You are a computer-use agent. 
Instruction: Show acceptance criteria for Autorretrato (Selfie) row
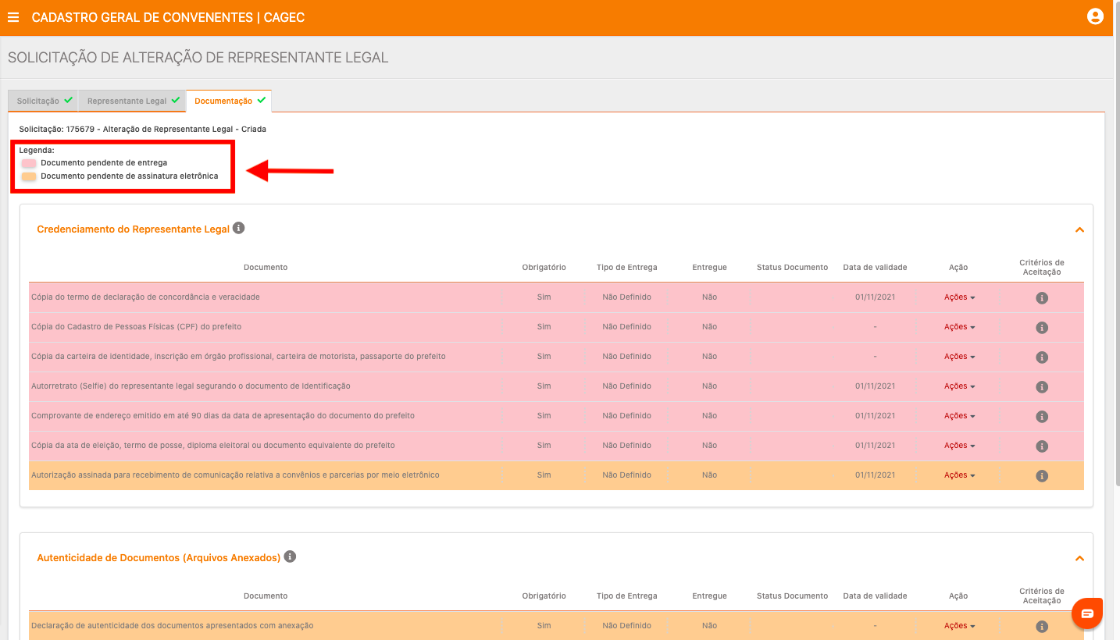1041,387
